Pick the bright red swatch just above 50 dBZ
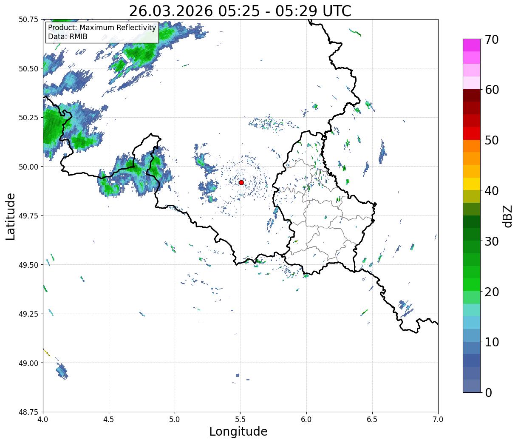The width and height of the screenshot is (518, 442). (x=472, y=133)
